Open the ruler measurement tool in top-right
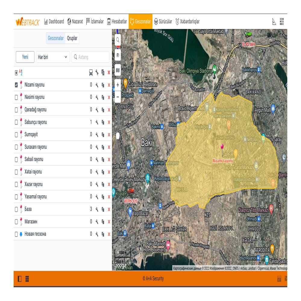The width and height of the screenshot is (301, 301). coord(274,22)
